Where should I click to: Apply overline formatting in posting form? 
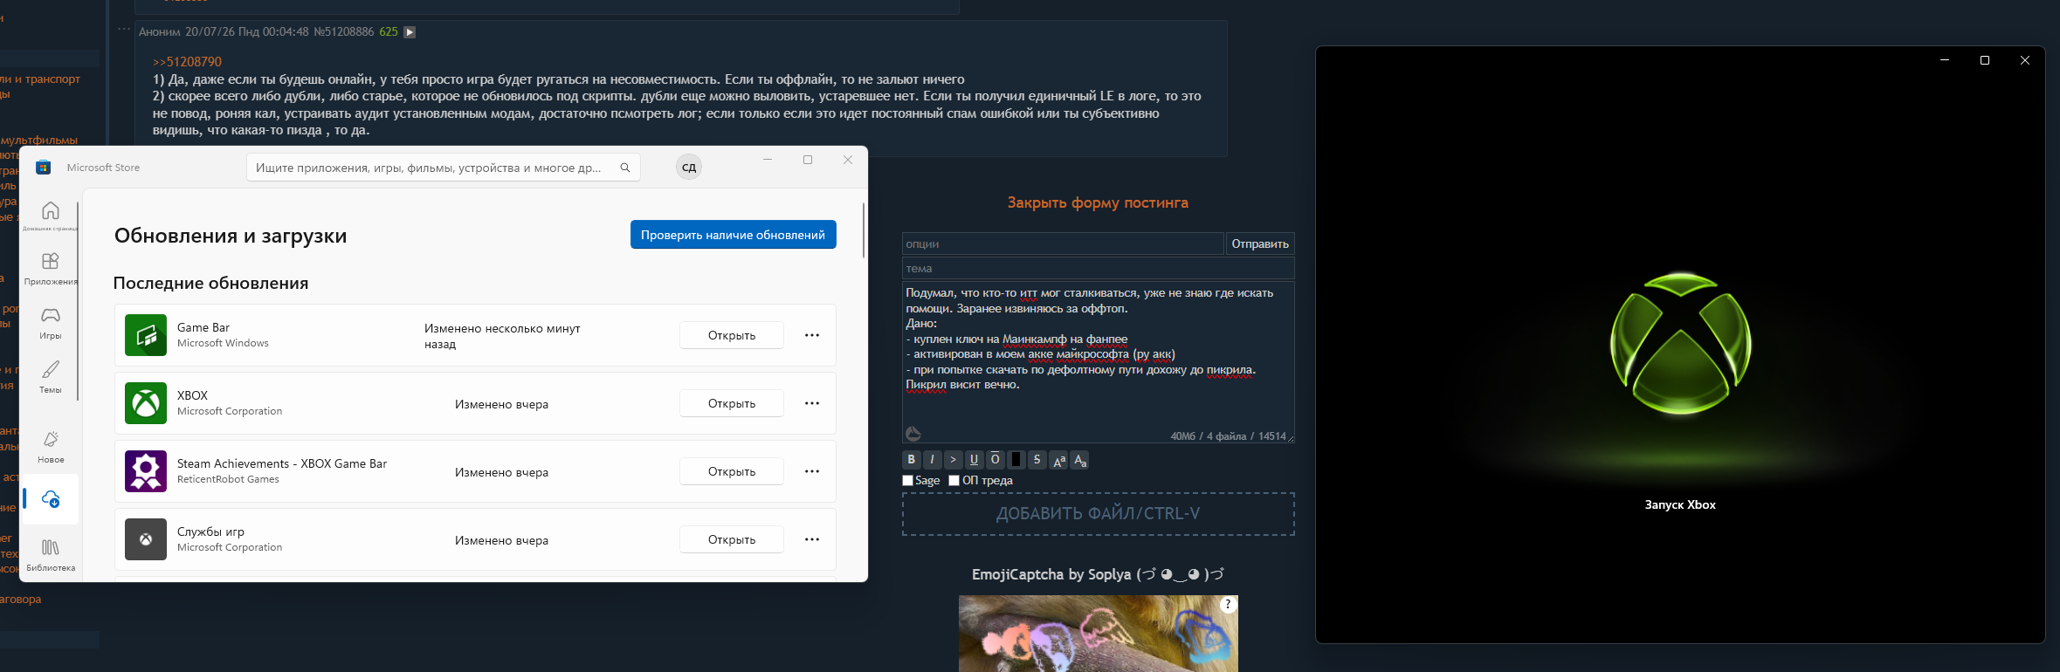[995, 460]
